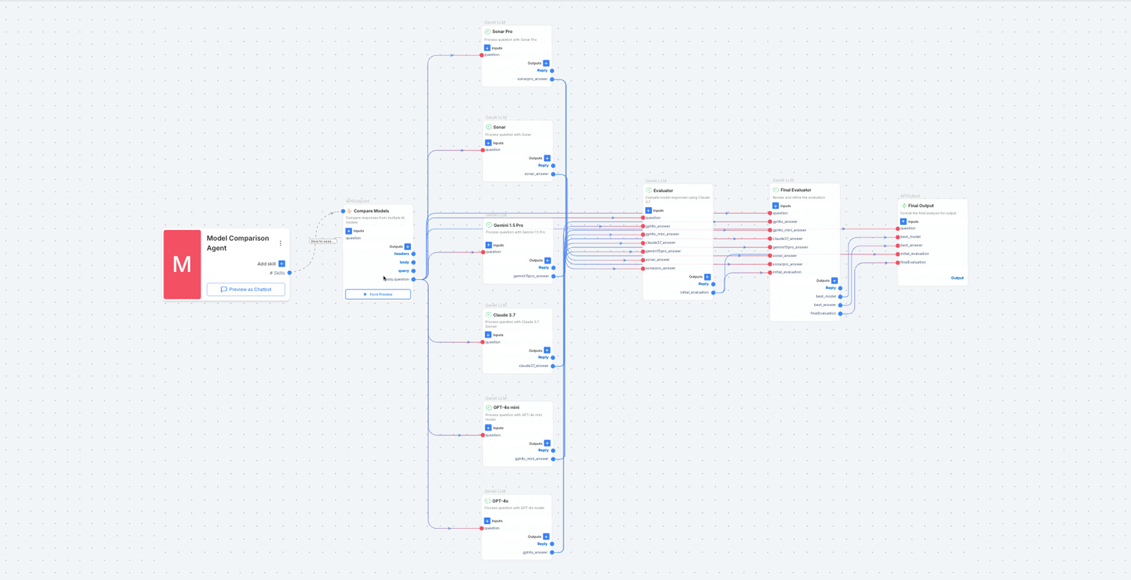
Task: Add an input to the GPT-4o mini node
Action: coord(488,428)
